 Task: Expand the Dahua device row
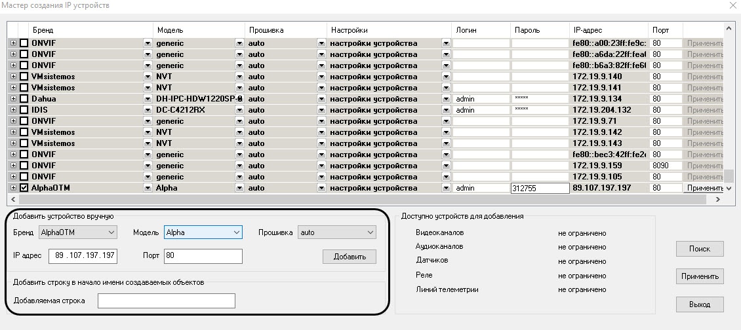13,99
